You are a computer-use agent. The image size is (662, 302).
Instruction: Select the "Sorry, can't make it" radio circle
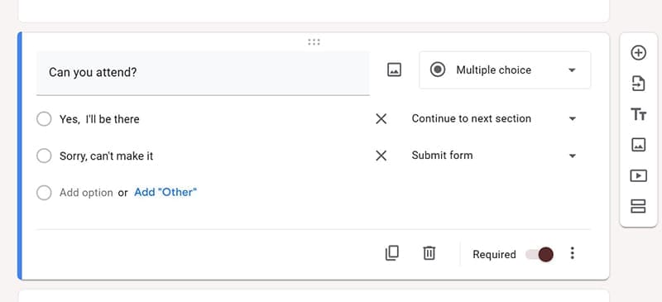[x=44, y=156]
